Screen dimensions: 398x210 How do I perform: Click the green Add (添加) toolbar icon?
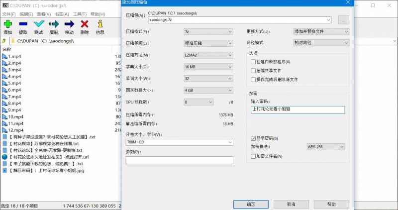click(x=7, y=24)
